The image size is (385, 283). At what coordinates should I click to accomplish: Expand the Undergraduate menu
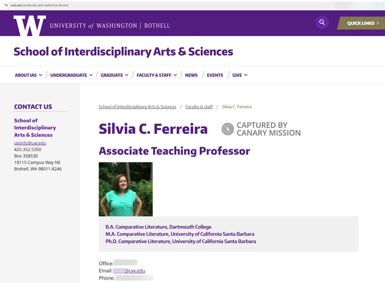[x=71, y=75]
